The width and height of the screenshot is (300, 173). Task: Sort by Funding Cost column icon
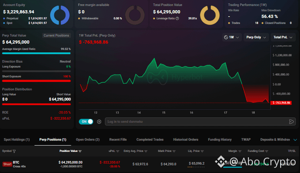[266, 151]
